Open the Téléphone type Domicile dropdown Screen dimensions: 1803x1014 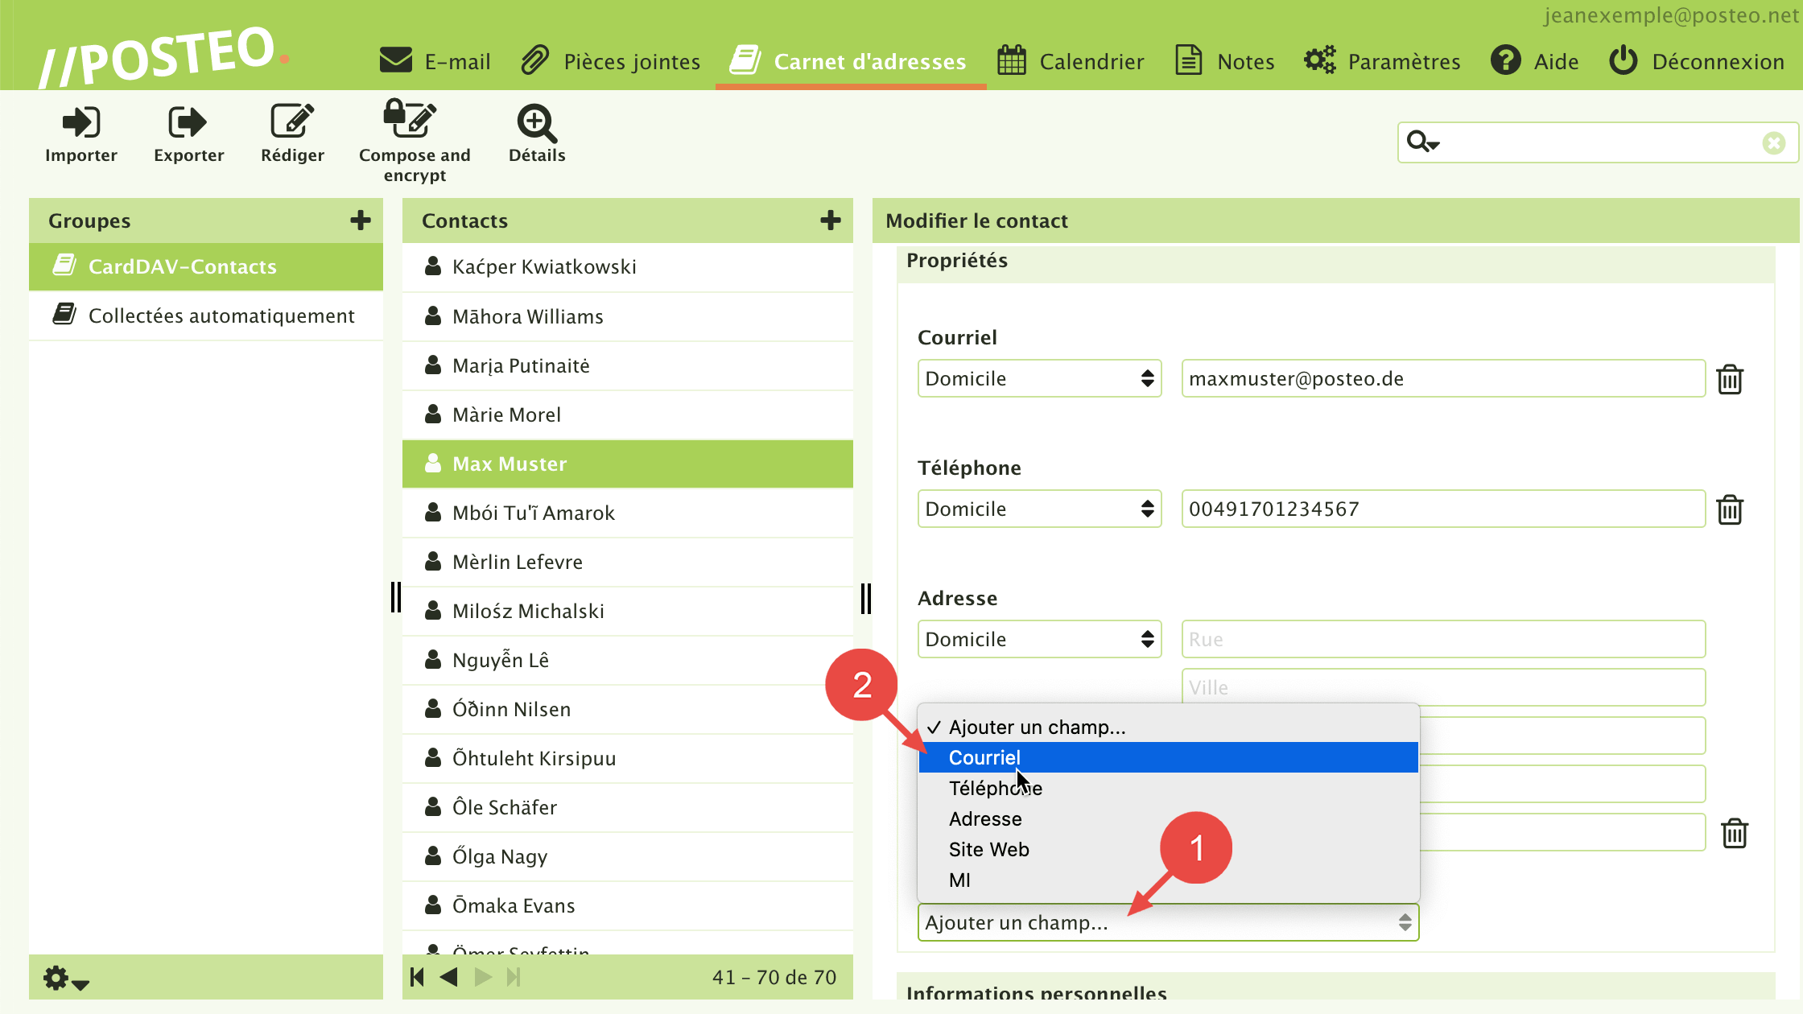click(1038, 509)
